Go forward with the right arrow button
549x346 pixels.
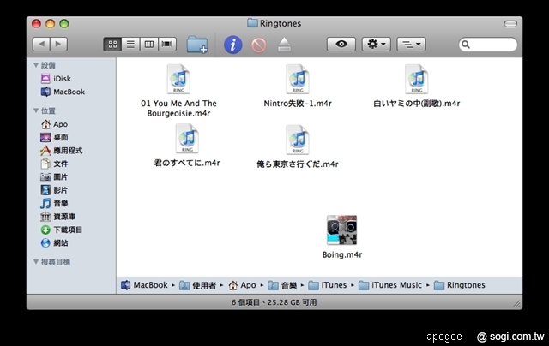coord(58,44)
